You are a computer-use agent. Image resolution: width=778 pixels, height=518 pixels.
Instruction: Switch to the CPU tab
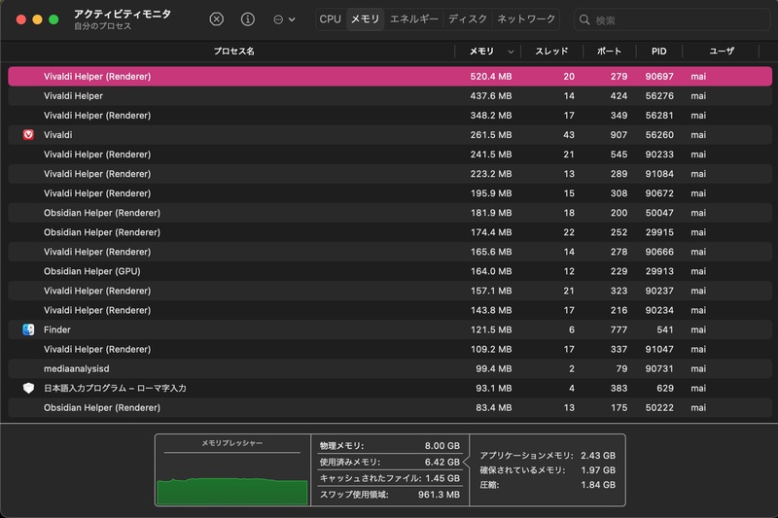[330, 19]
